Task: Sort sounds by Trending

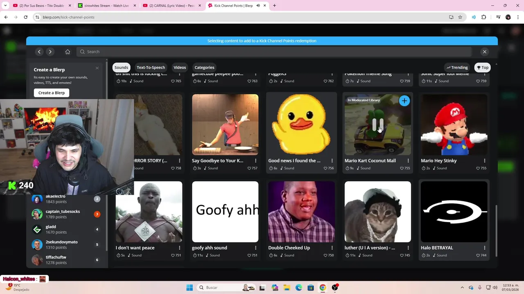Action: pyautogui.click(x=457, y=67)
